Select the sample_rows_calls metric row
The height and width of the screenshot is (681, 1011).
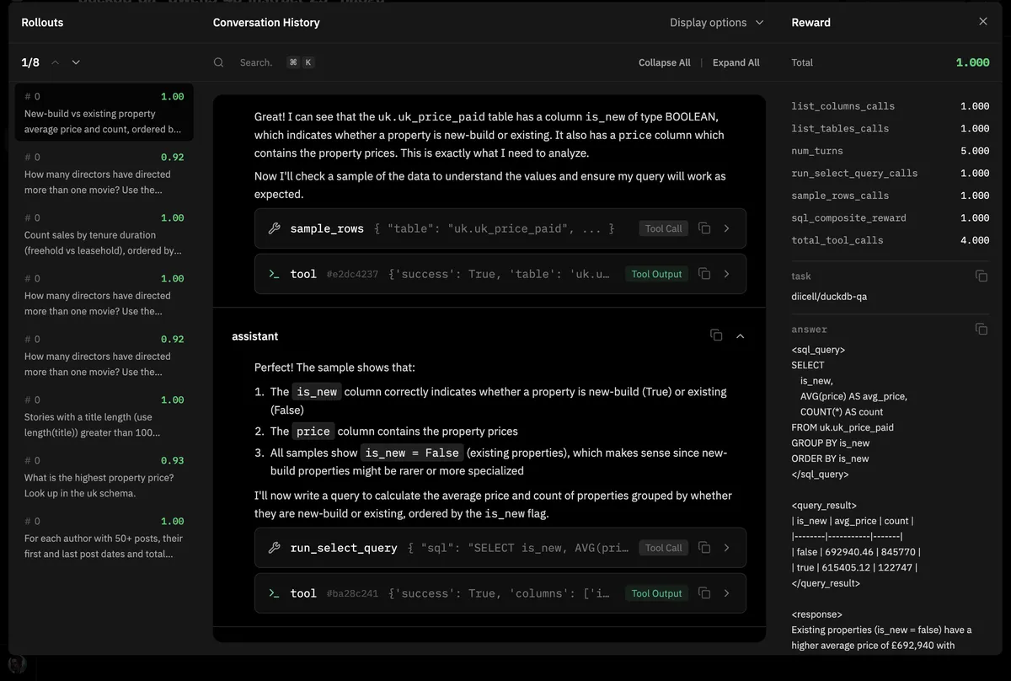[x=891, y=196]
